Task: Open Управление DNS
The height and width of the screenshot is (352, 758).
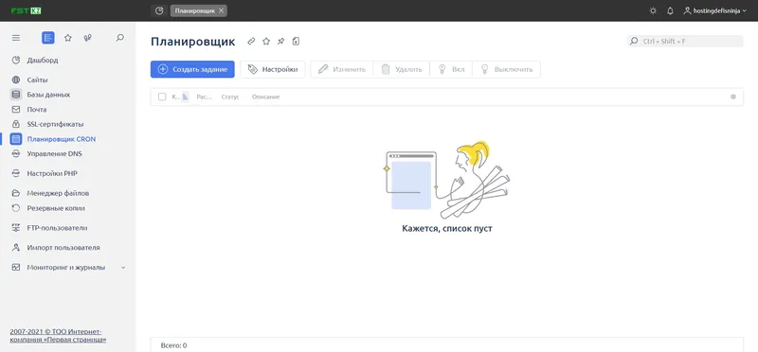Action: (55, 154)
